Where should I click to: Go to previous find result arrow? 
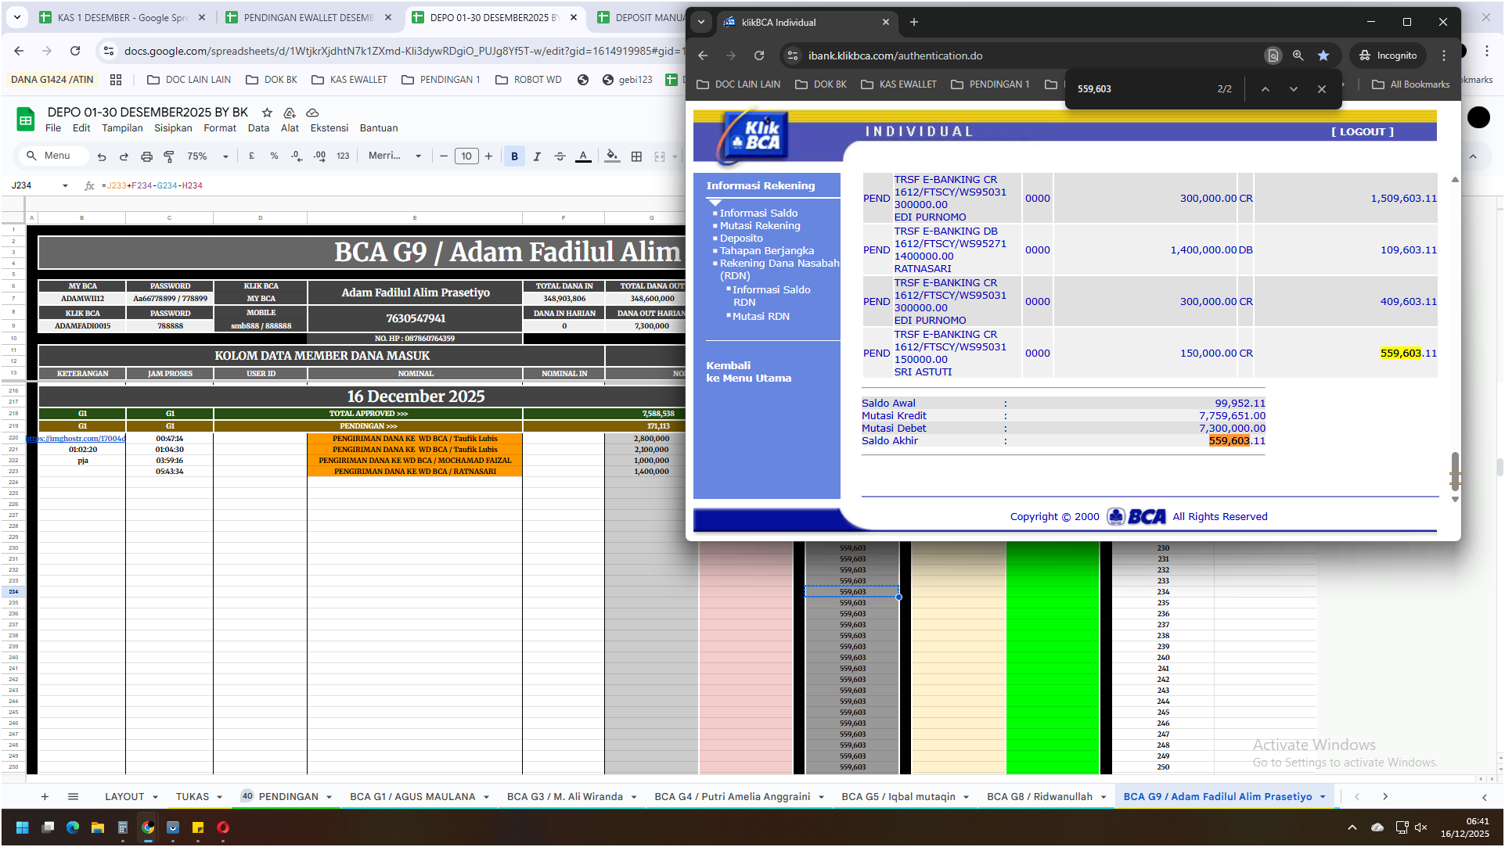pos(1265,89)
